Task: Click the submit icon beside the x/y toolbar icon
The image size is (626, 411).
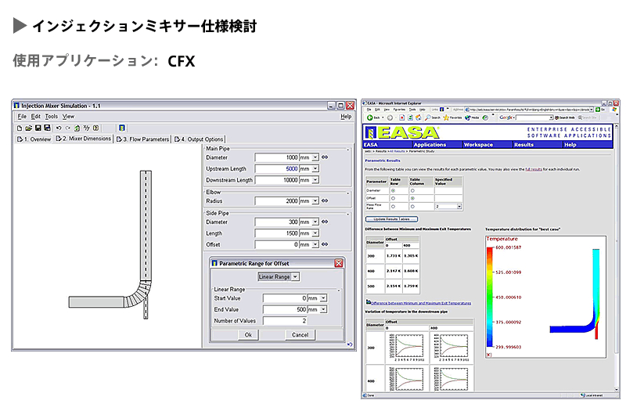Action: (95, 128)
